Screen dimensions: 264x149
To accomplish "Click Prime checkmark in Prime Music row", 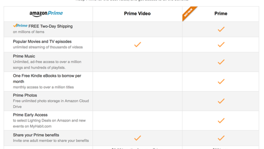I will (x=221, y=62).
